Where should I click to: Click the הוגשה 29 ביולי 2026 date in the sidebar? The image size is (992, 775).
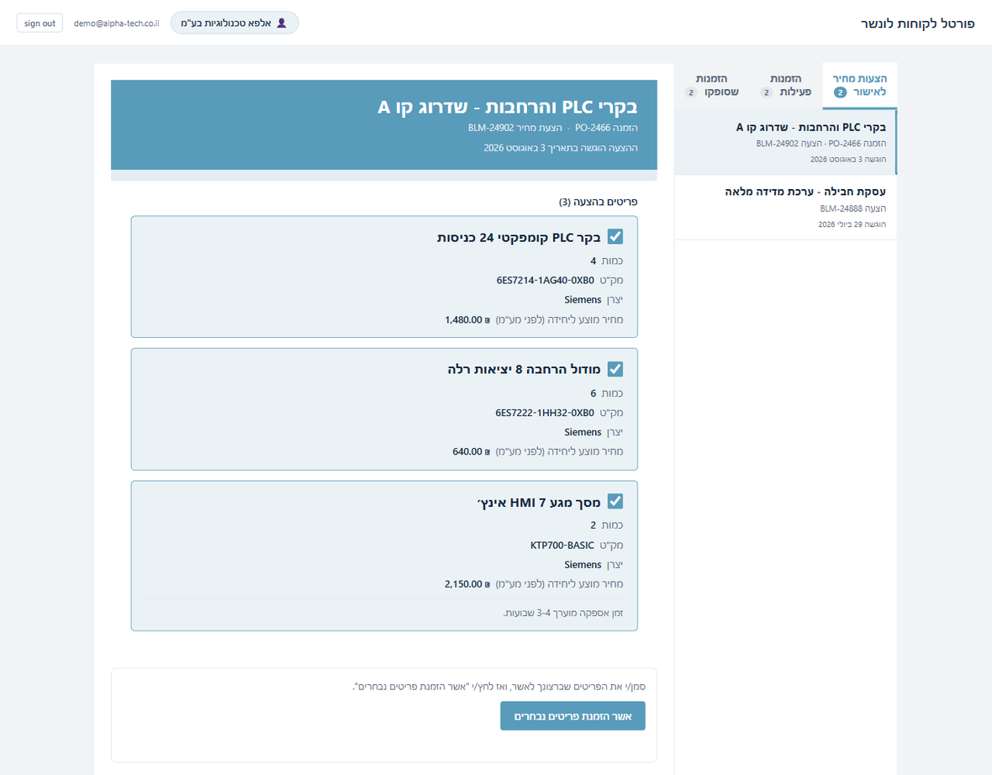tap(852, 224)
